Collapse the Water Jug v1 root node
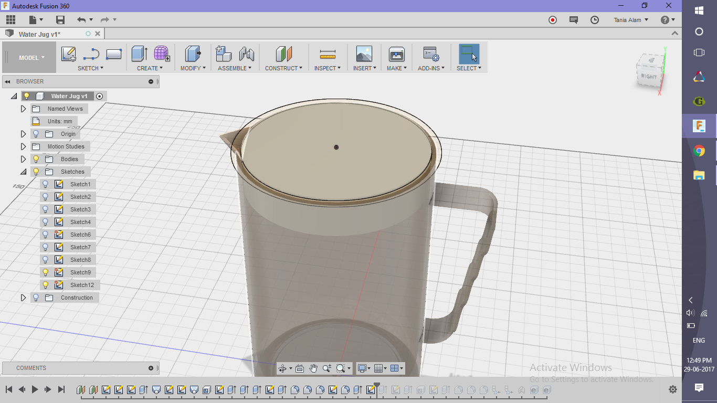This screenshot has height=403, width=717. (x=14, y=96)
